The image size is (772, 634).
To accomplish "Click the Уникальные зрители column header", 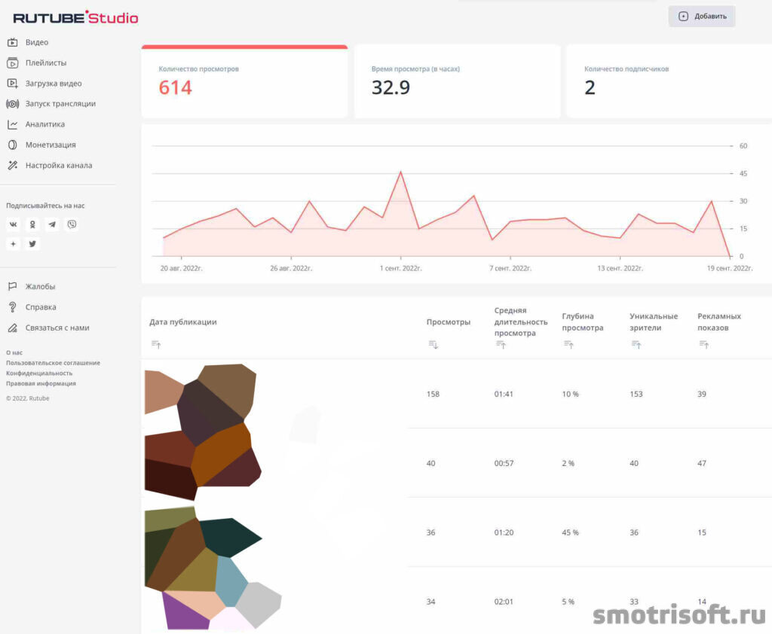I will pyautogui.click(x=654, y=322).
